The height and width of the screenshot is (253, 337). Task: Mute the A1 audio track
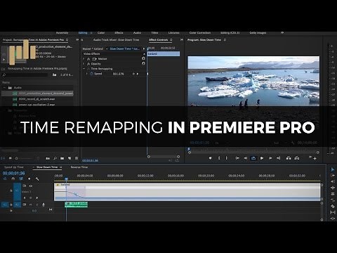(31, 205)
